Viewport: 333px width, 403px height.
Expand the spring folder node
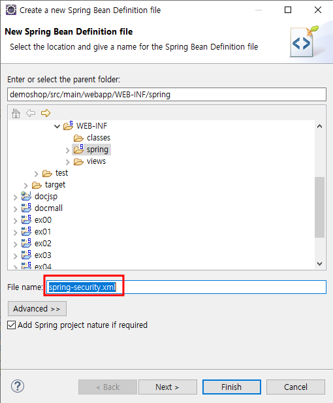click(x=67, y=150)
